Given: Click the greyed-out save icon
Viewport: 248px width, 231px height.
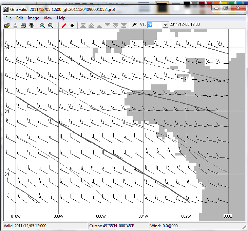Looking at the screenshot, I should click(15, 26).
